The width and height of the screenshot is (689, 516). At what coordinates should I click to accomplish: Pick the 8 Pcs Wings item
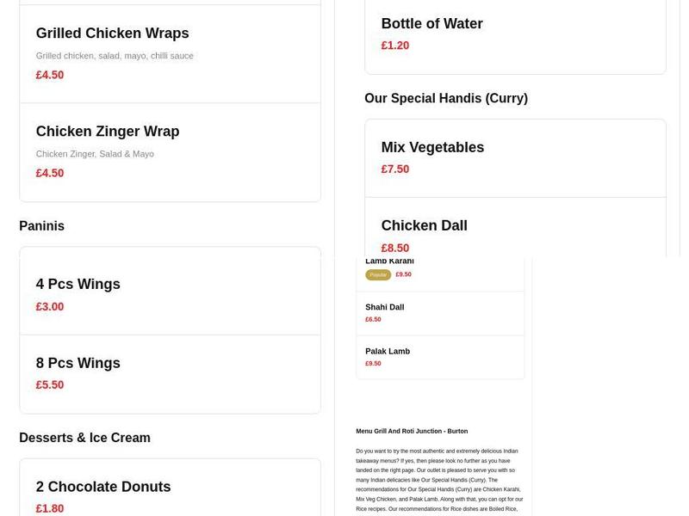pos(78,363)
